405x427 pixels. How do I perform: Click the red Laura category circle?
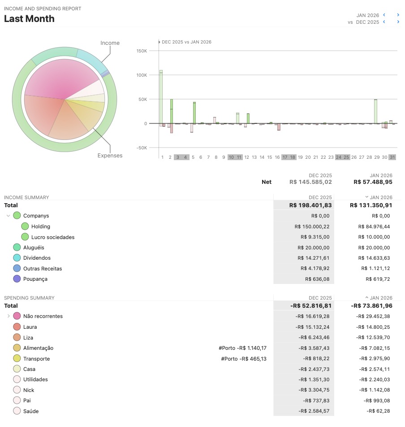click(17, 327)
